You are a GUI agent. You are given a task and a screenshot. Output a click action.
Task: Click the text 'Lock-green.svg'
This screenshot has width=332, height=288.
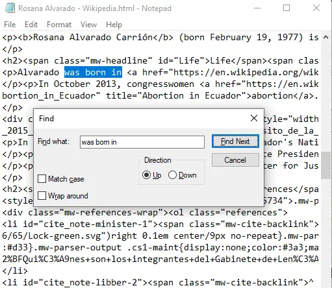[64, 235]
